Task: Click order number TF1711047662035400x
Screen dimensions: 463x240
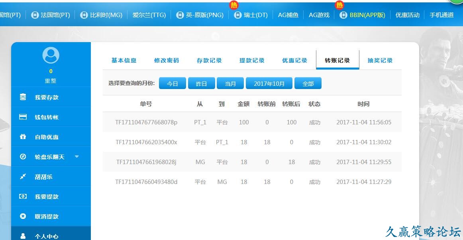Action: [x=147, y=142]
